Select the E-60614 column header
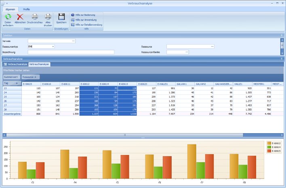This screenshot has width=286, height=188. 108,84
